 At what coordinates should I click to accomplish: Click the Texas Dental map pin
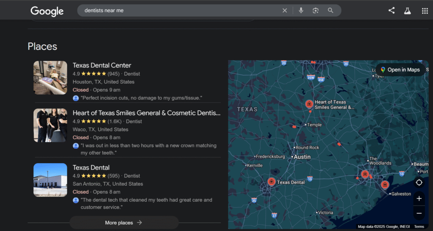click(x=271, y=182)
